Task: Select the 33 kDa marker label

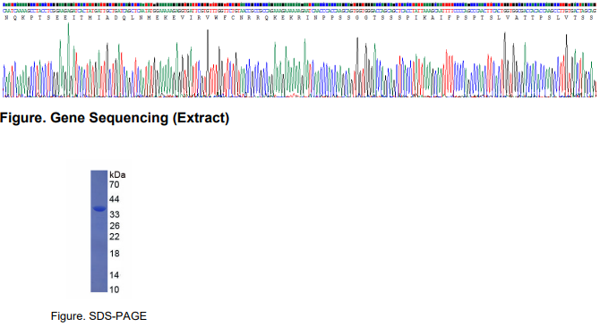Action: (x=115, y=214)
